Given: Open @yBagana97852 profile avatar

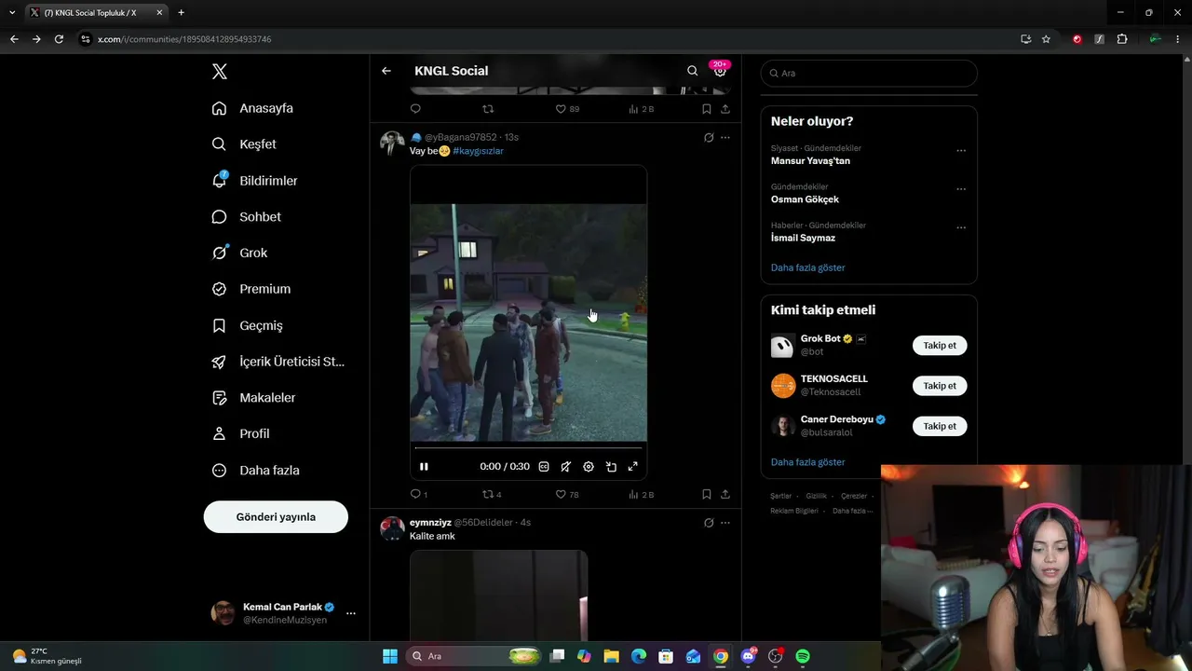Looking at the screenshot, I should [x=392, y=143].
